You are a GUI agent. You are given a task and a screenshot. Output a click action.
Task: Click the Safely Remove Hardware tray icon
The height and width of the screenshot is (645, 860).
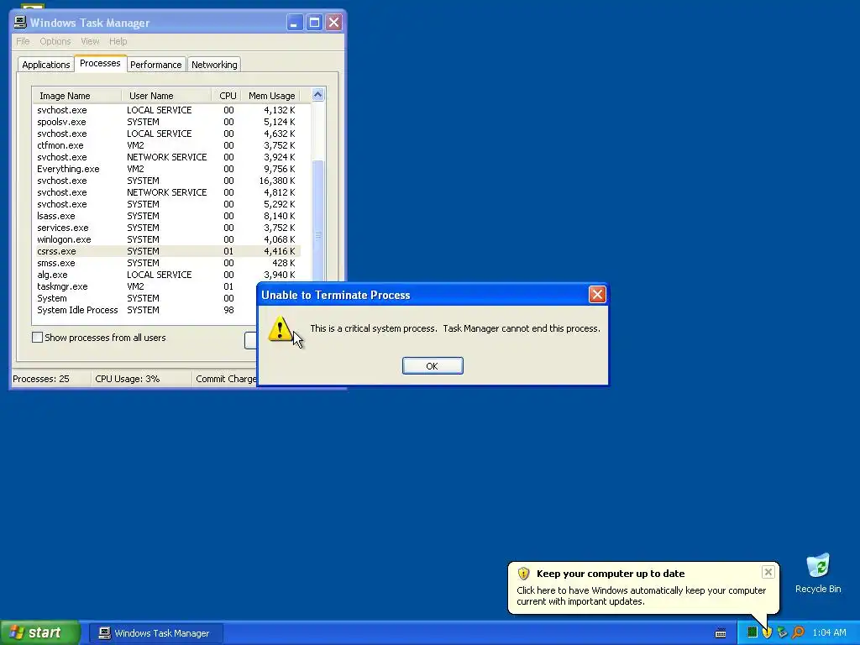782,632
